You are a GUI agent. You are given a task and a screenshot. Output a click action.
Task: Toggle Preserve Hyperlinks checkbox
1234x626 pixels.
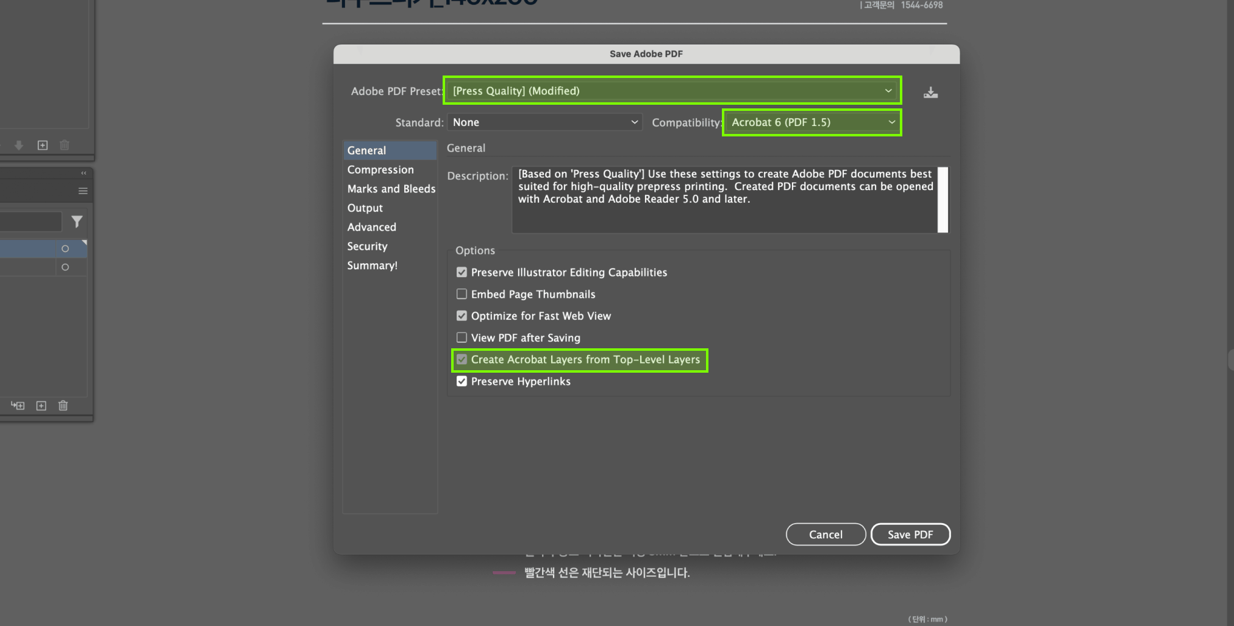(x=462, y=381)
